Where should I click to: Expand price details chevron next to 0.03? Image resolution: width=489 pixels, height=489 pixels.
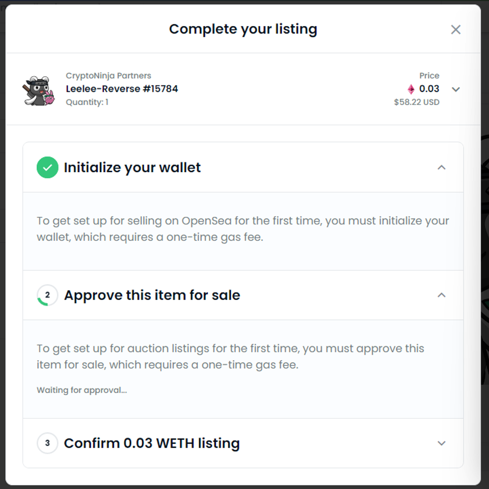click(x=455, y=90)
